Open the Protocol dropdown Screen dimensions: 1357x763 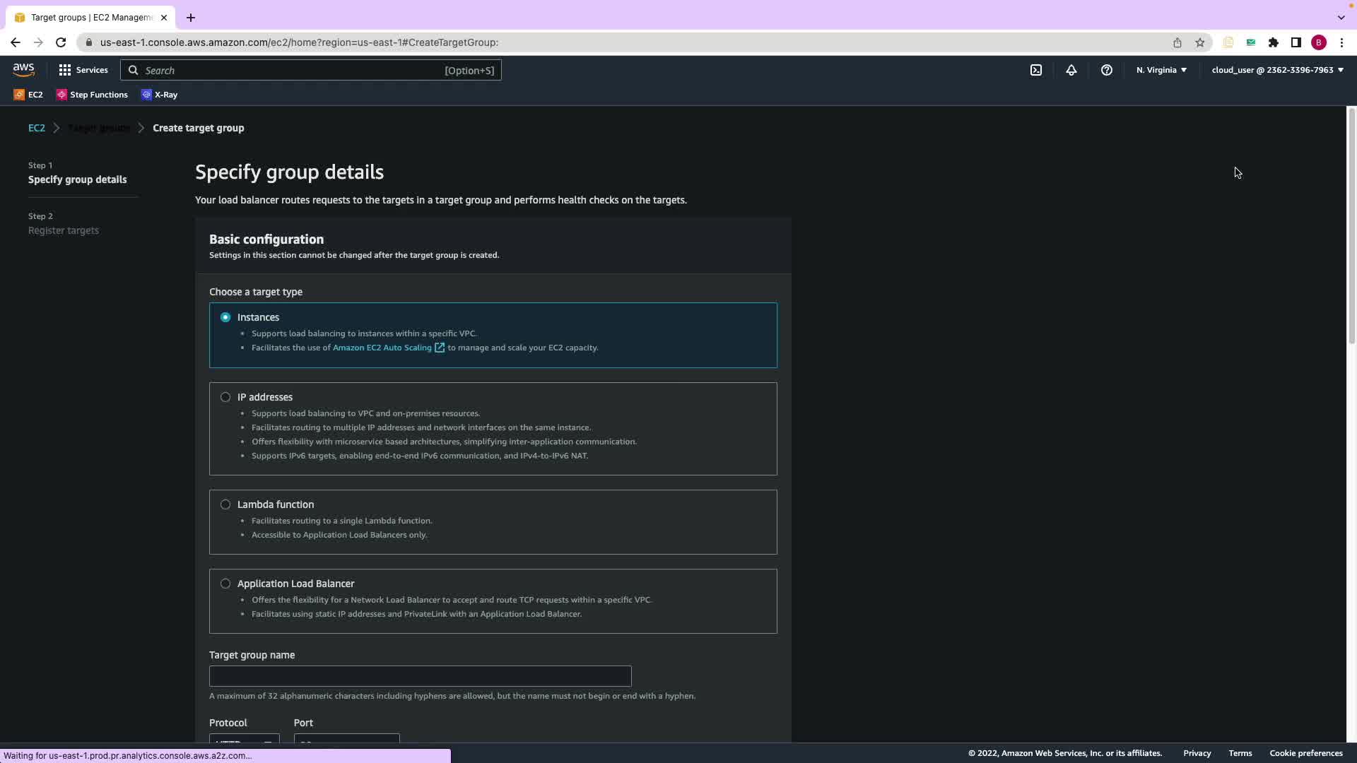click(x=244, y=739)
